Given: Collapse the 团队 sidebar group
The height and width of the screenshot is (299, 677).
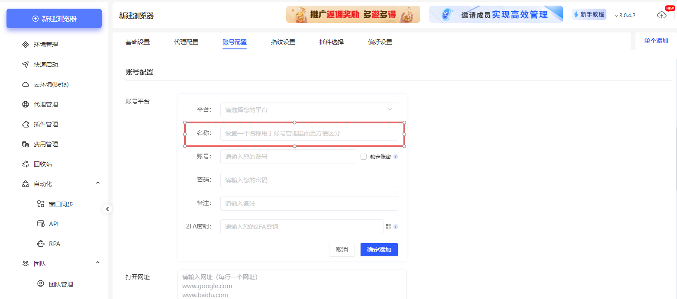Looking at the screenshot, I should (x=98, y=263).
